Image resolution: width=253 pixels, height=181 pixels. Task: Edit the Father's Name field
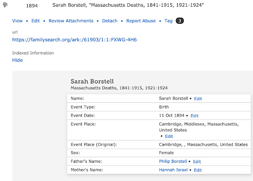click(x=197, y=162)
